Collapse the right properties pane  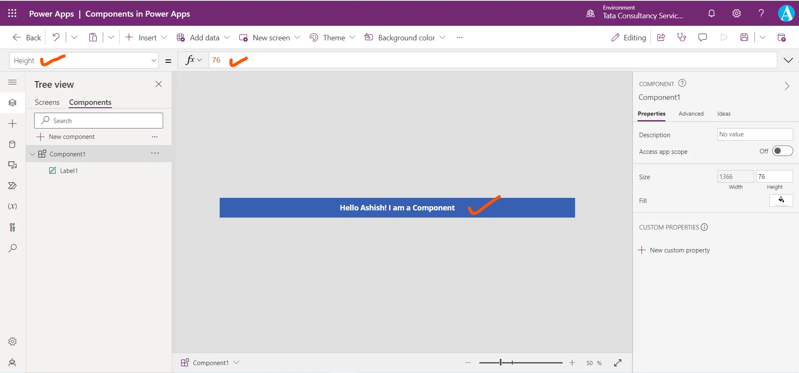[787, 86]
